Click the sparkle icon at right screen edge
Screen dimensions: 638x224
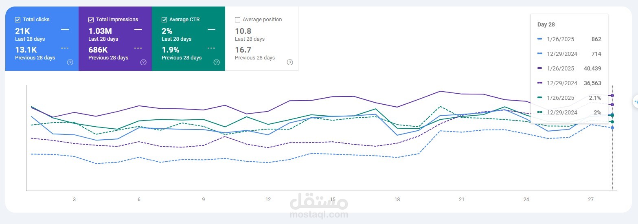tap(636, 101)
